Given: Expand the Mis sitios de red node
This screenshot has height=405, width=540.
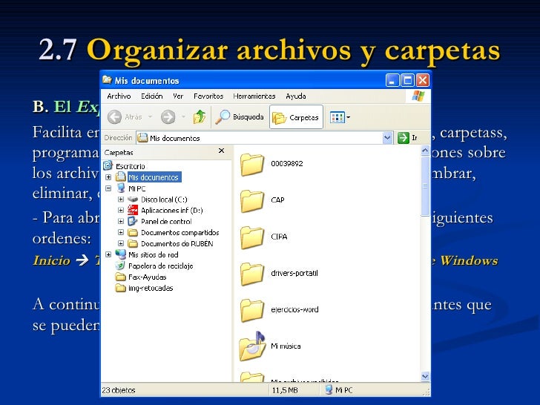Looking at the screenshot, I should click(108, 254).
